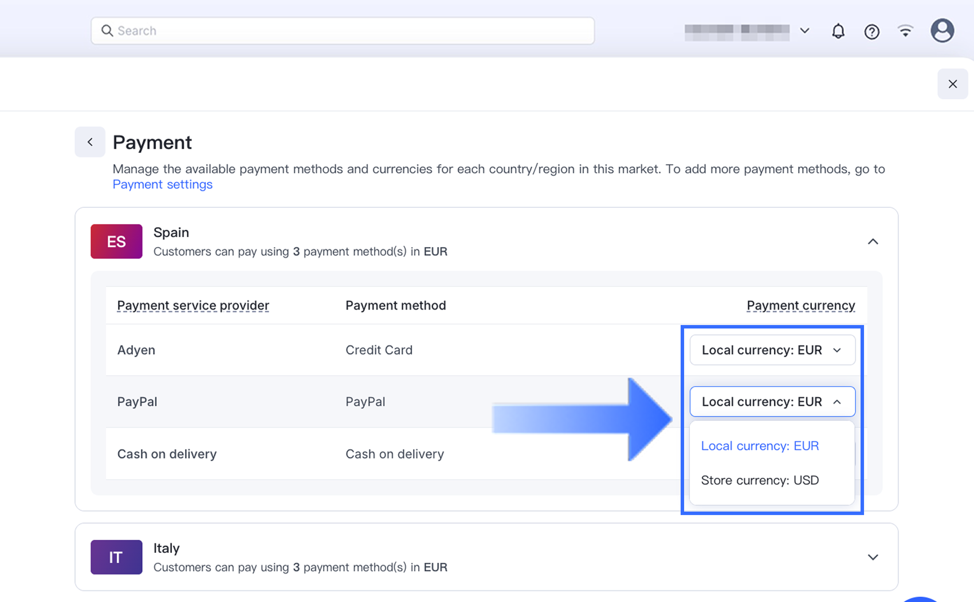974x602 pixels.
Task: Click the 'Payment currency' column header
Action: (x=800, y=306)
